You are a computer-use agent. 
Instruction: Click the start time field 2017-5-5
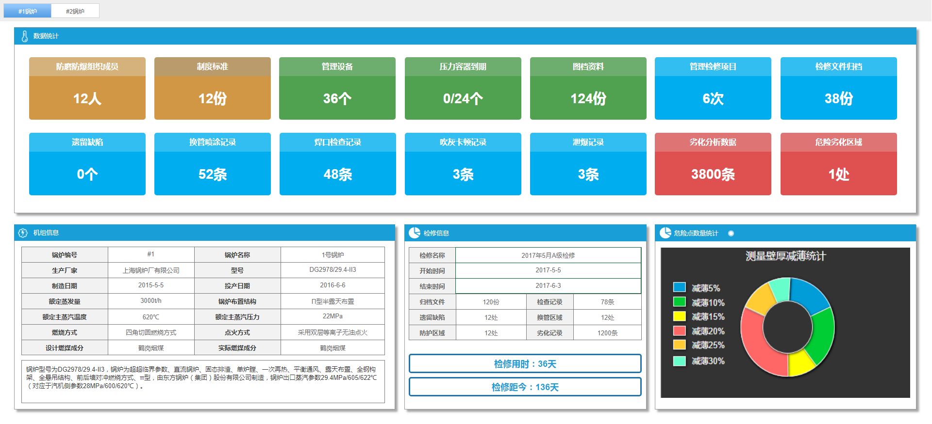coord(548,270)
